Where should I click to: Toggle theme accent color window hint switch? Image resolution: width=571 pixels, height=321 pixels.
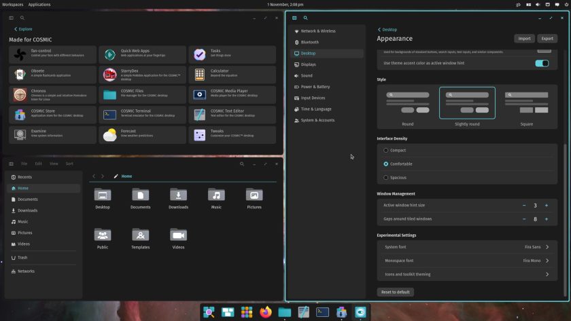coord(542,63)
